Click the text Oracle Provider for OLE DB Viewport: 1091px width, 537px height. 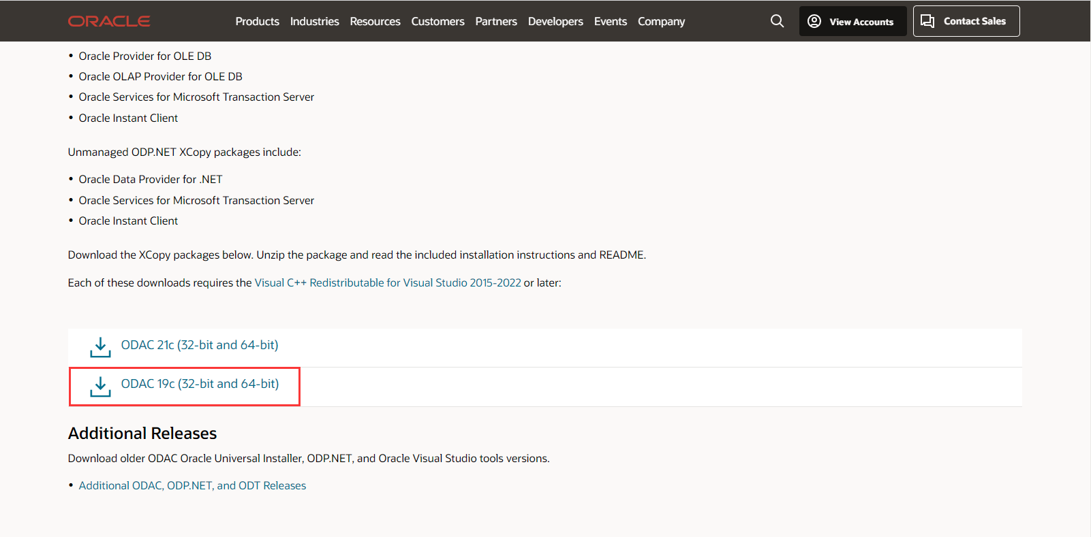coord(145,56)
